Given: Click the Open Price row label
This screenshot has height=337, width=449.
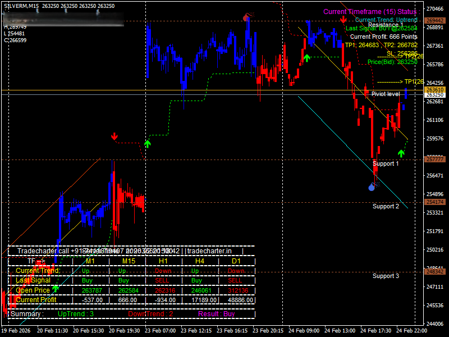Looking at the screenshot, I should tap(33, 290).
